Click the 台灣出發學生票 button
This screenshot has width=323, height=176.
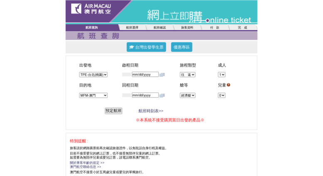[x=146, y=47]
